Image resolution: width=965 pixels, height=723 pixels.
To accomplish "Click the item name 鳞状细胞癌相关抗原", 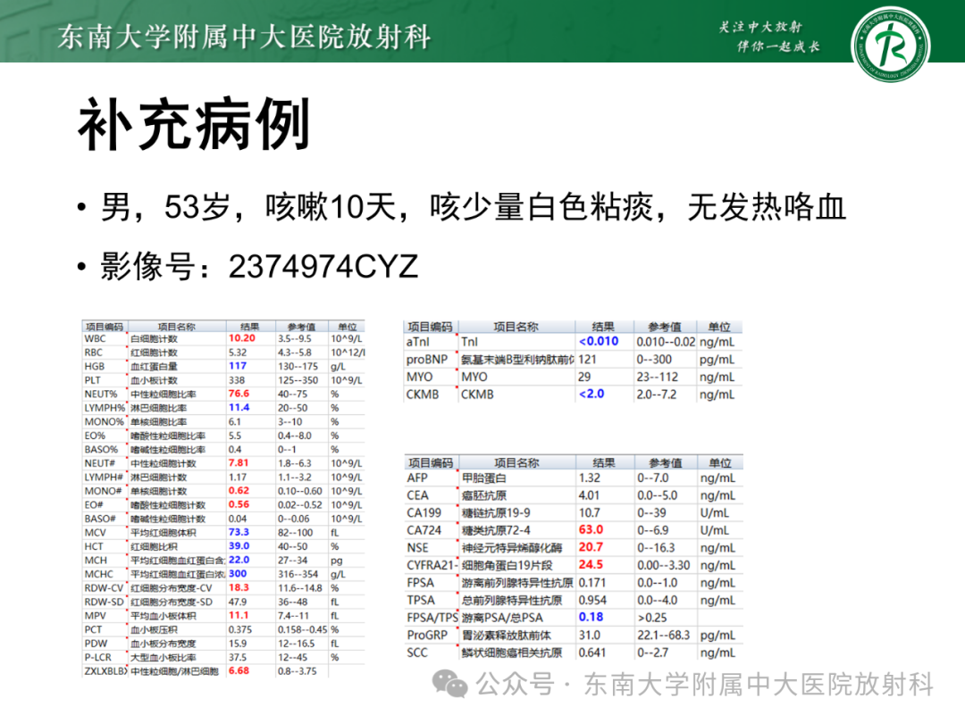I will (x=512, y=652).
